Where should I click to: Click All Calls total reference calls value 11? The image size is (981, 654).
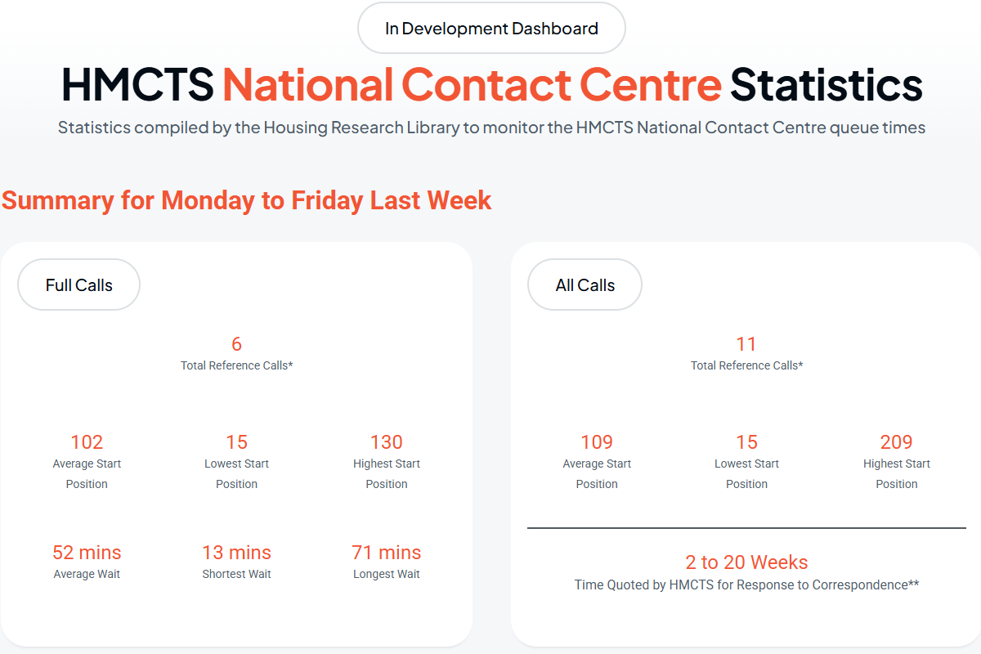[746, 344]
